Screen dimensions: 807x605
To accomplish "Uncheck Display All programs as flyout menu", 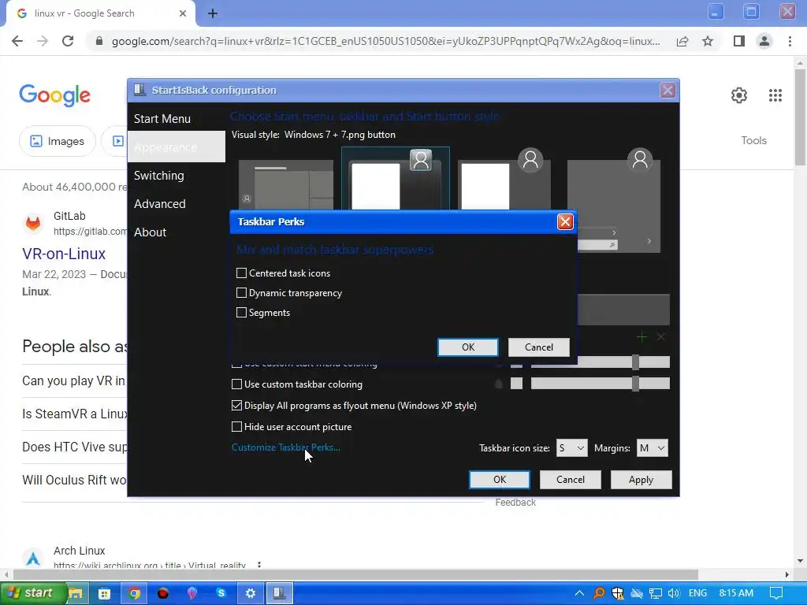I will (x=236, y=406).
